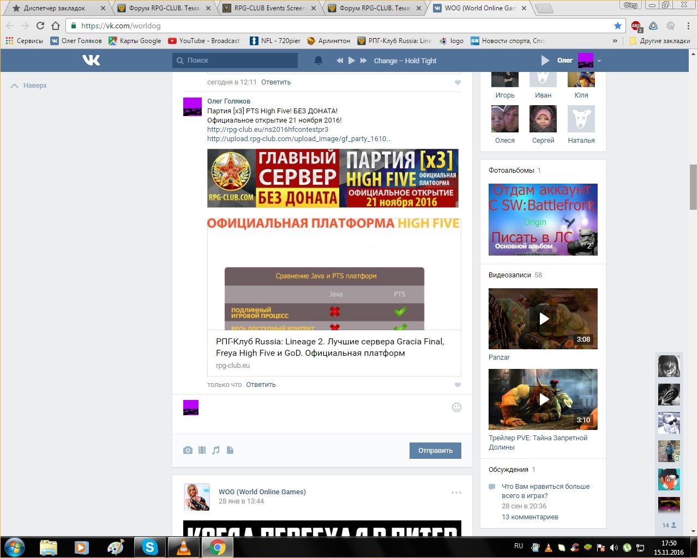Open friend Наталья's avatar
This screenshot has width=698, height=558.
pos(581,119)
